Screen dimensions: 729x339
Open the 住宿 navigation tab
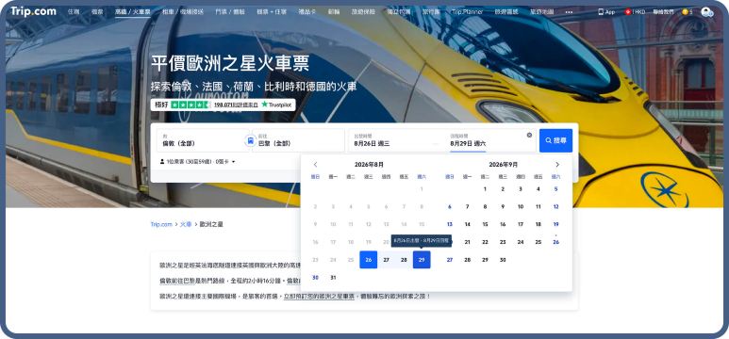pos(74,12)
